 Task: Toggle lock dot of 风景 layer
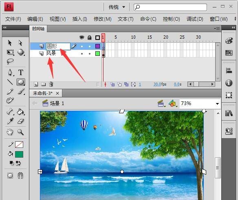click(90, 54)
